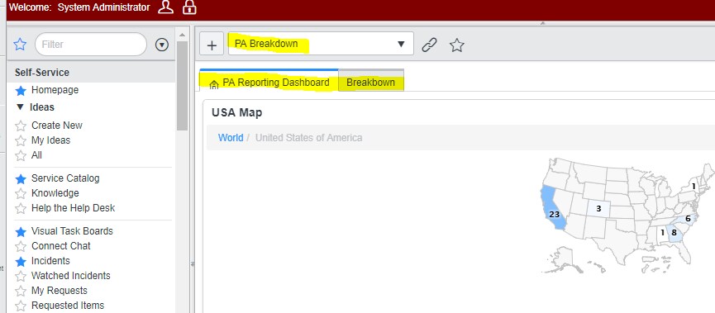Open the Service Catalog module

click(x=65, y=178)
